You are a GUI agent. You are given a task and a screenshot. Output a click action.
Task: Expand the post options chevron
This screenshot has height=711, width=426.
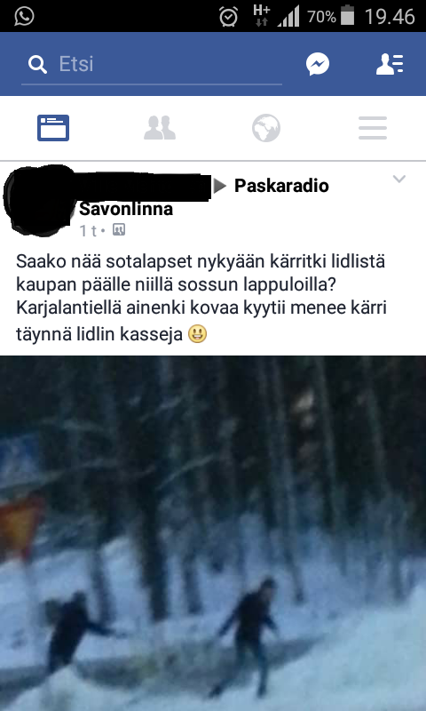pos(398,179)
